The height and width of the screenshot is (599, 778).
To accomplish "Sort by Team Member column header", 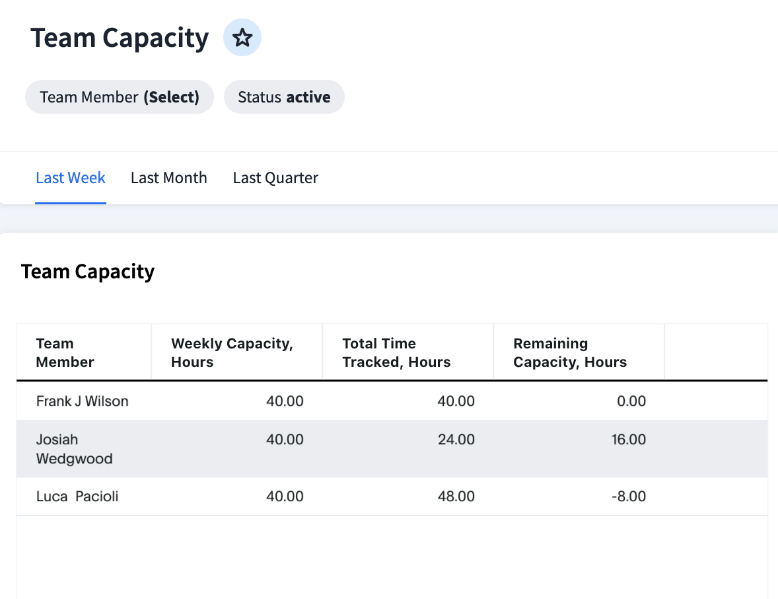I will (65, 352).
